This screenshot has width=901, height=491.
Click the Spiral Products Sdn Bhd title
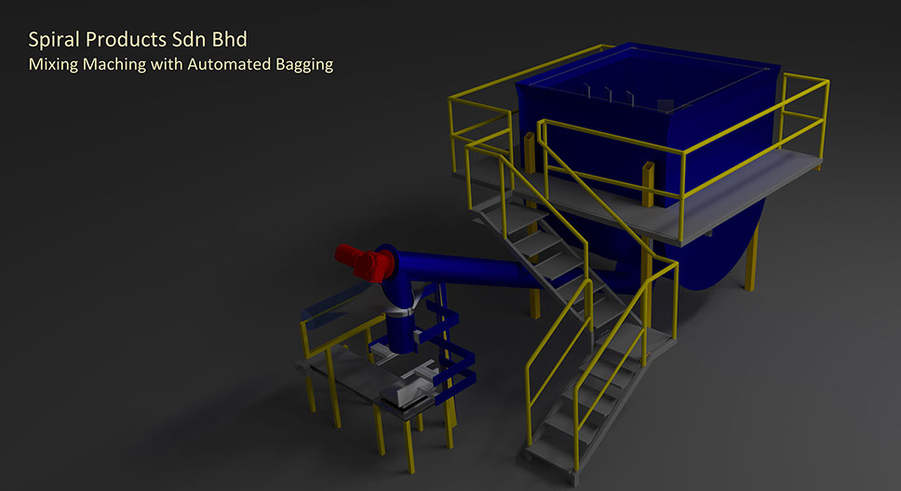137,42
